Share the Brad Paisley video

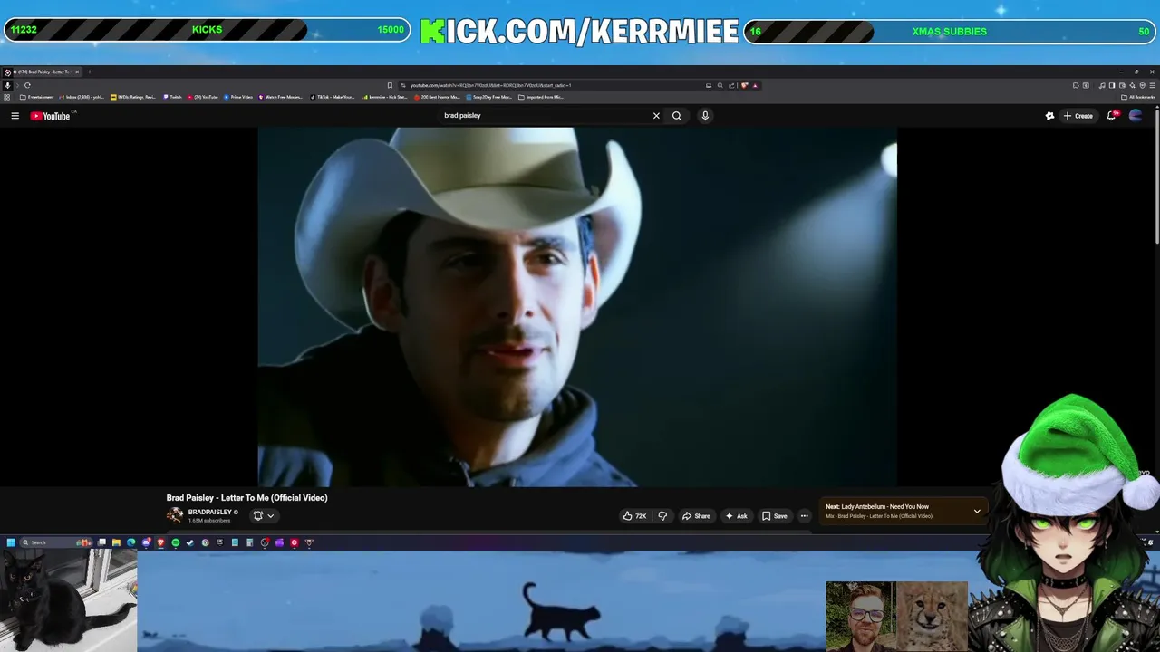[696, 516]
